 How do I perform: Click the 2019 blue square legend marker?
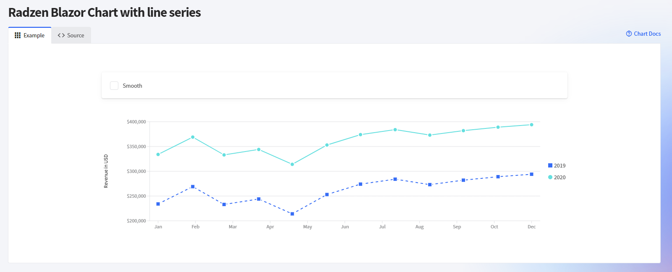[550, 165]
